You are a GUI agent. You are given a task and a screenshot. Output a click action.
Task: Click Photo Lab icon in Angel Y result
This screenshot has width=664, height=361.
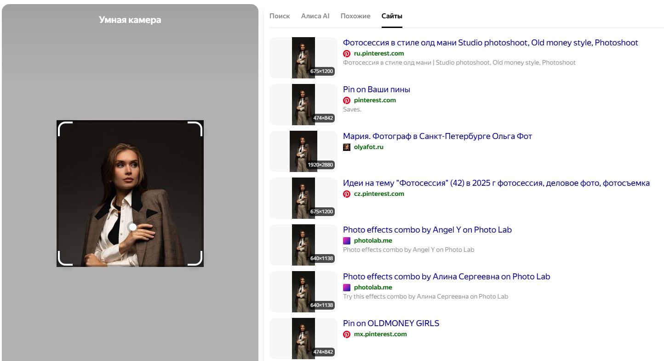coord(347,241)
